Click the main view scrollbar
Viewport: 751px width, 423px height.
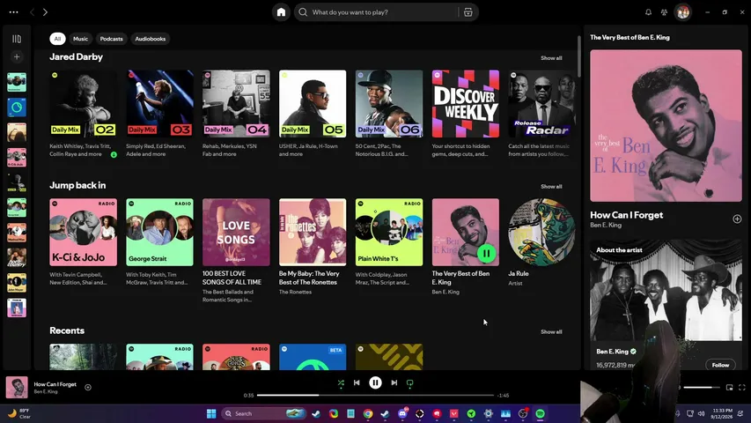[x=578, y=56]
